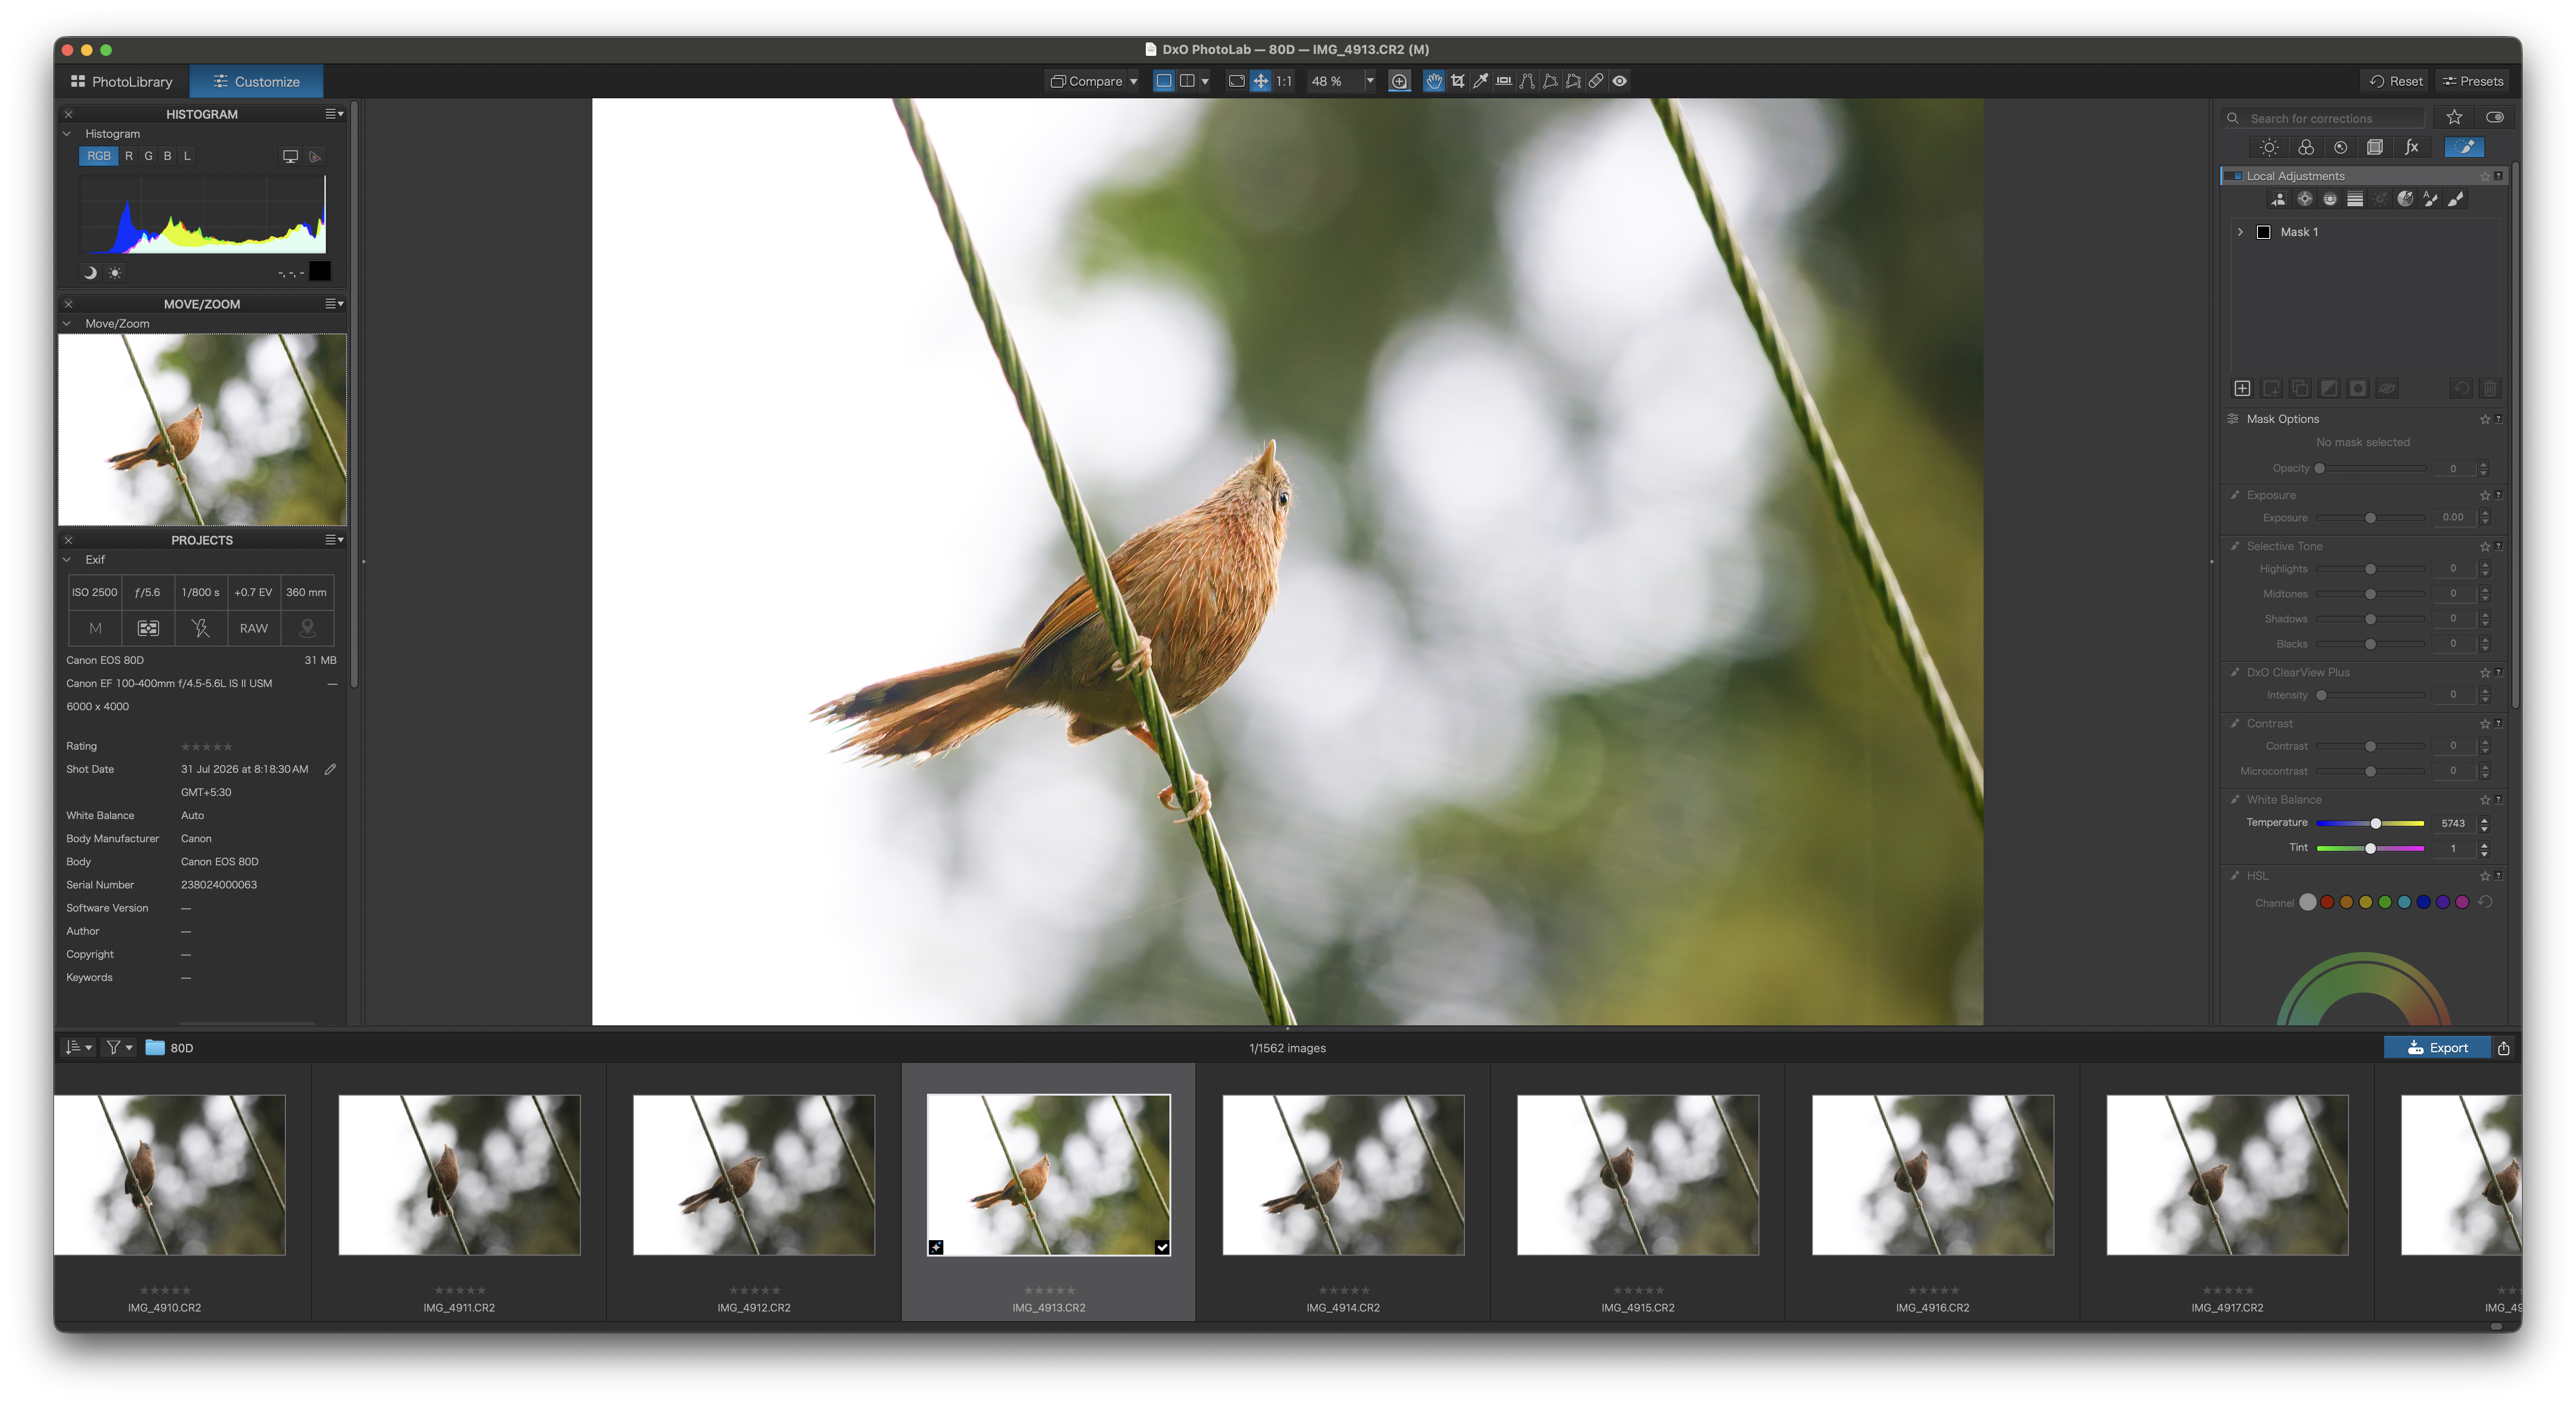Screen dimensions: 2576x1404
Task: Pick the plain Brush mask tool
Action: click(2456, 199)
